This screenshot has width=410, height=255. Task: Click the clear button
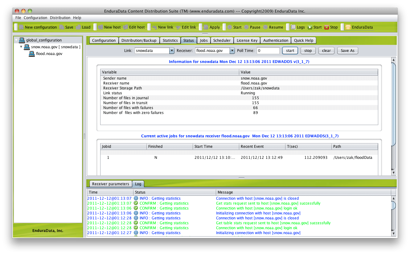tap(326, 51)
